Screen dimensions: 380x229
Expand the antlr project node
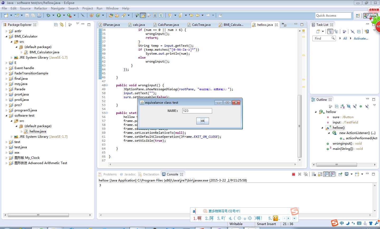pos(6,31)
